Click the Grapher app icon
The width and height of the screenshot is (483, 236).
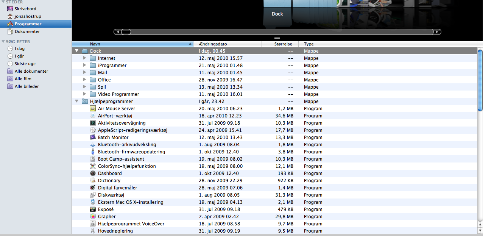click(x=93, y=217)
